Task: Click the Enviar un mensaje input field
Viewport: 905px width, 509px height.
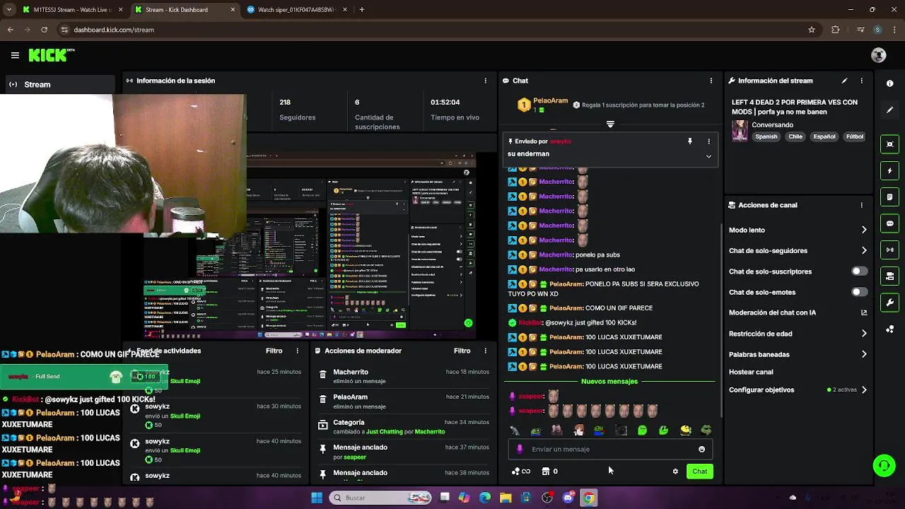Action: (612, 449)
